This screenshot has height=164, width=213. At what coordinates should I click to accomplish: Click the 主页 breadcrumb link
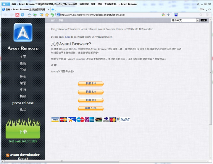click(53, 20)
